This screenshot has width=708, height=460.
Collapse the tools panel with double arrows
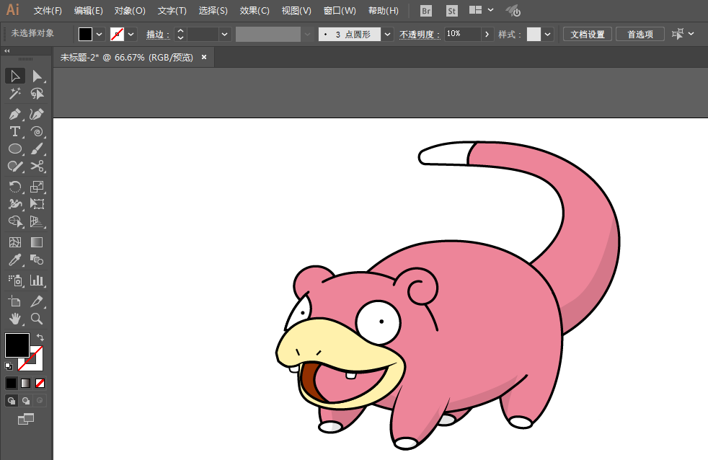coord(7,51)
